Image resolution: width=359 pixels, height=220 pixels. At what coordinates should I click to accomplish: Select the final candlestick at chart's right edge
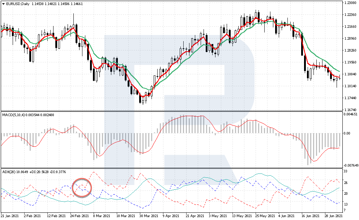(x=339, y=78)
